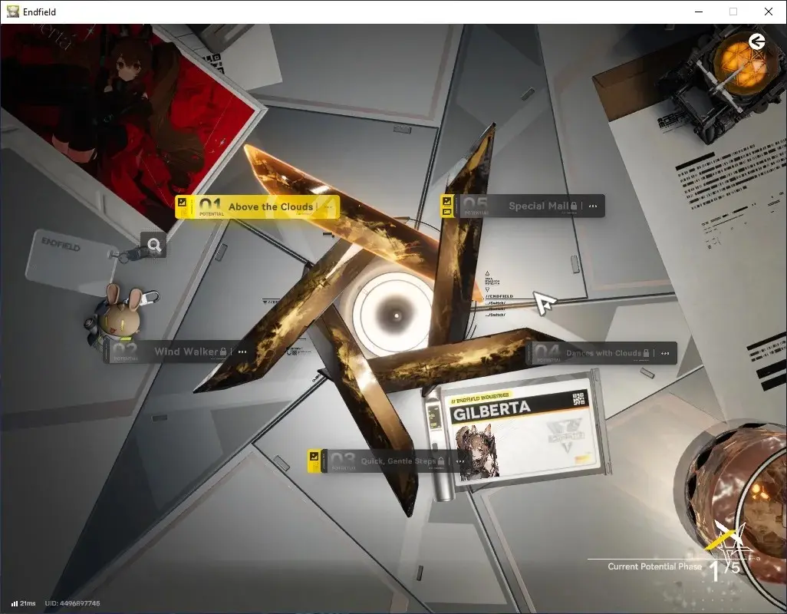The image size is (787, 614).
Task: Go back with the top-right arrow icon
Action: point(757,41)
